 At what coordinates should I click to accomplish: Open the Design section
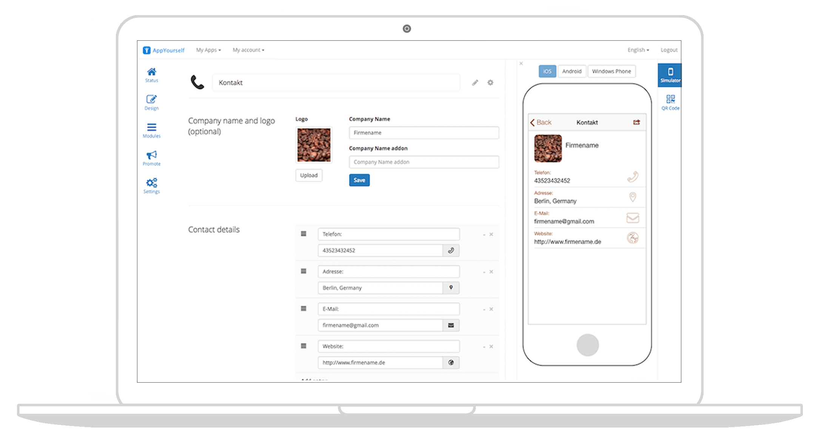click(x=151, y=103)
